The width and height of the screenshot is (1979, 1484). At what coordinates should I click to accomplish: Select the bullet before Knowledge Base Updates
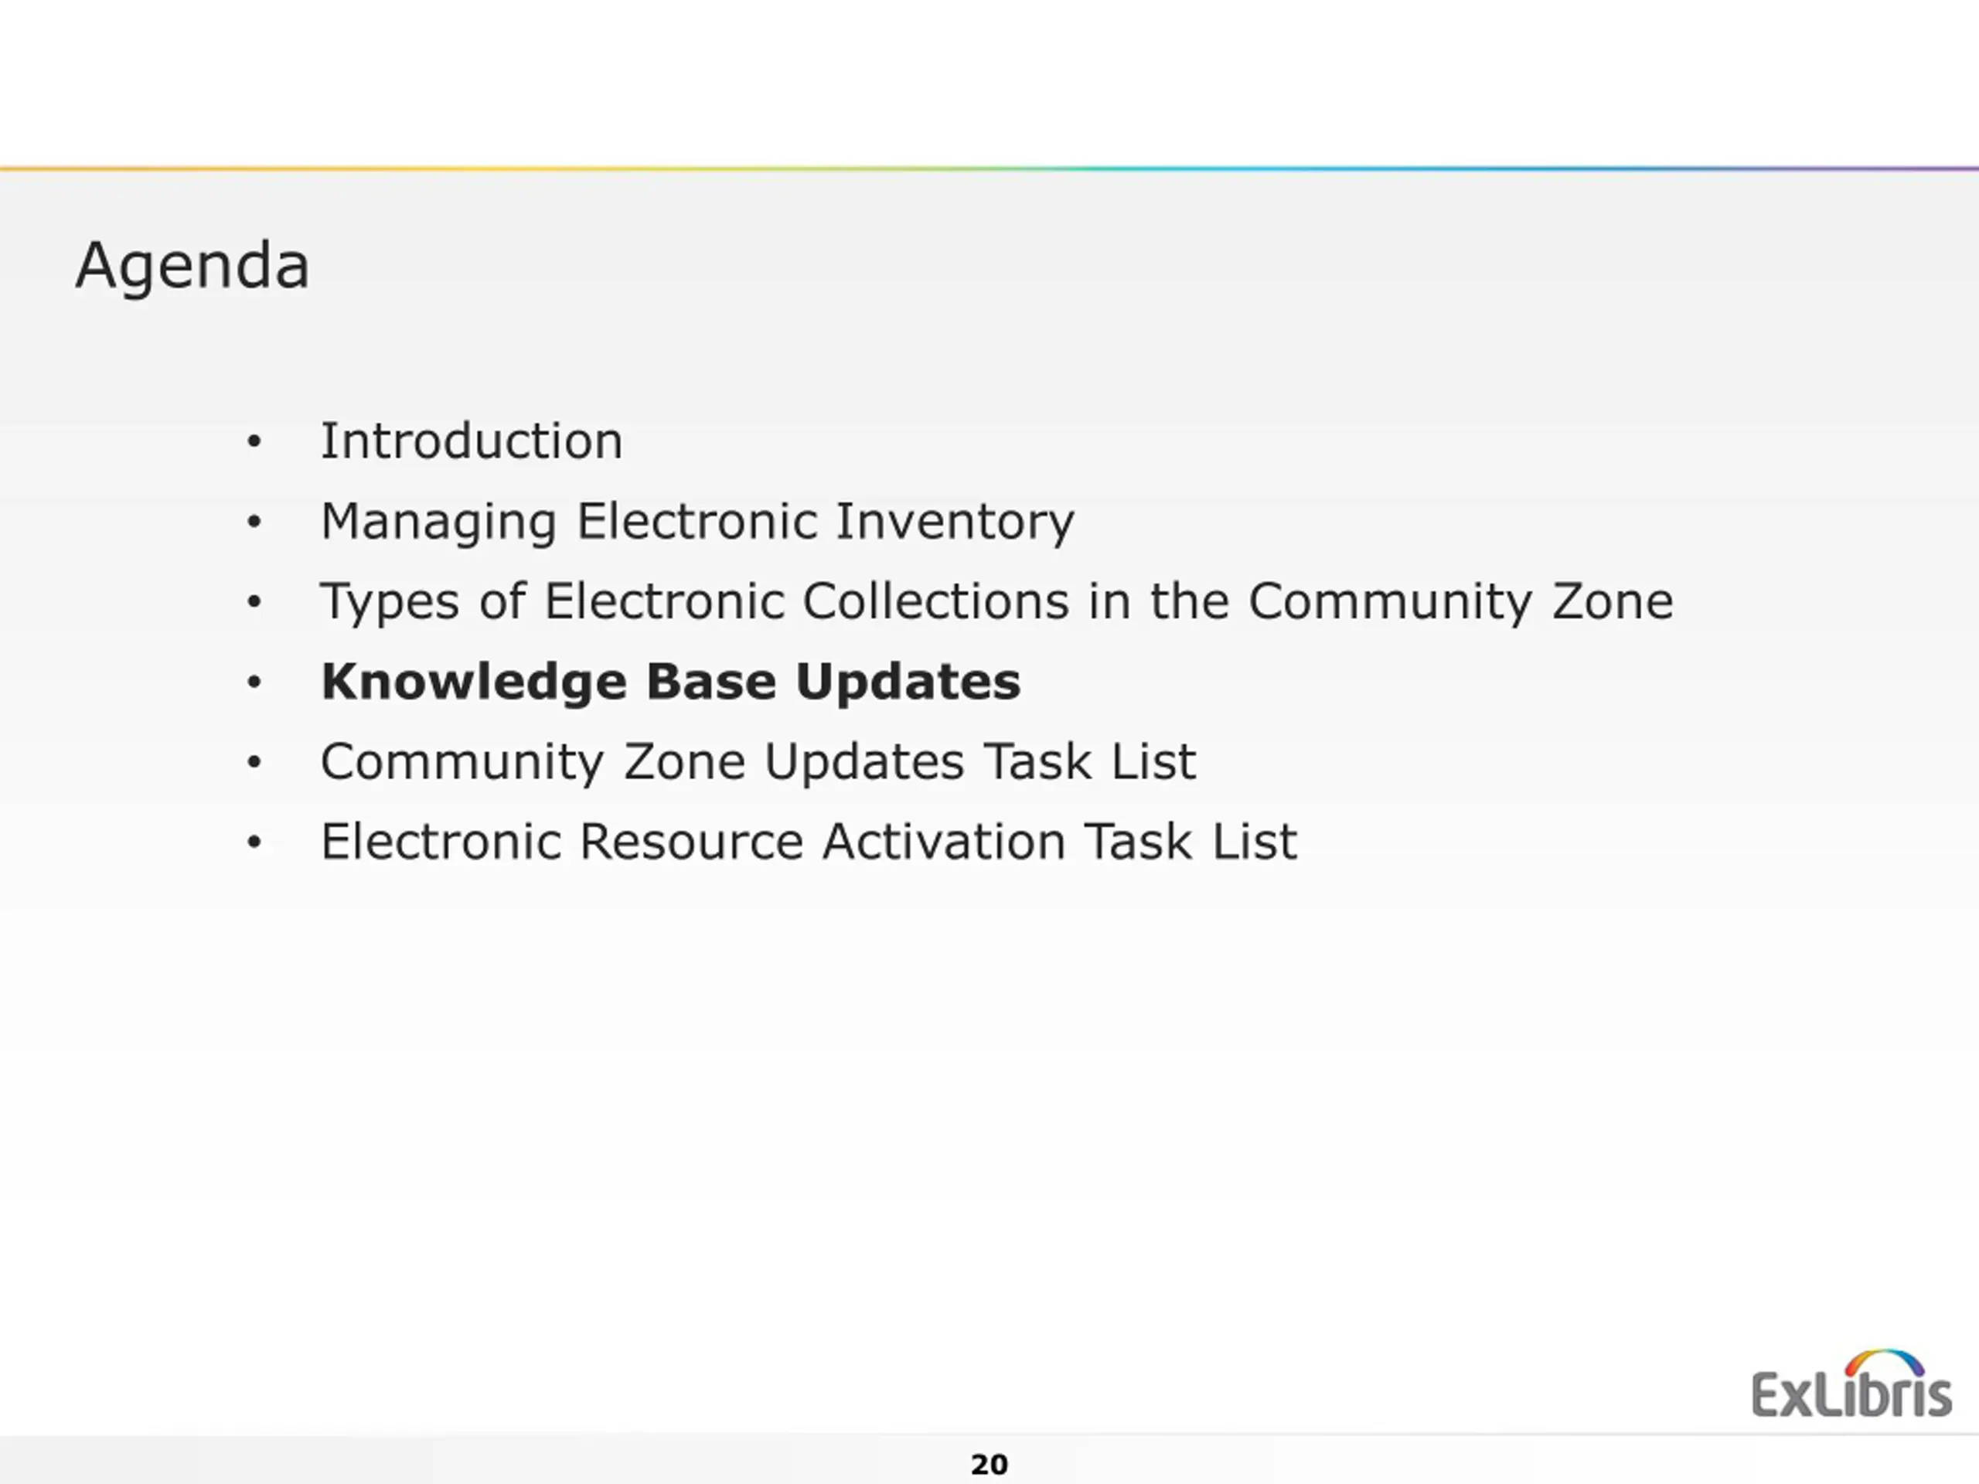click(x=254, y=682)
